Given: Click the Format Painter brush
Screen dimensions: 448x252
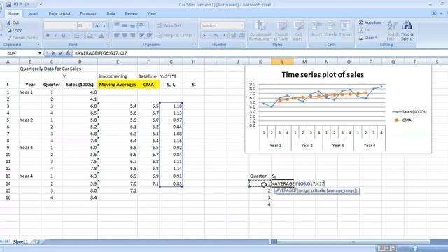Looking at the screenshot, I should pyautogui.click(x=10, y=37).
